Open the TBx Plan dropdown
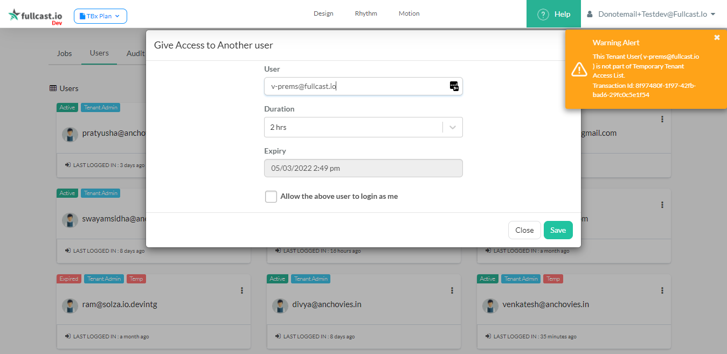 [100, 16]
